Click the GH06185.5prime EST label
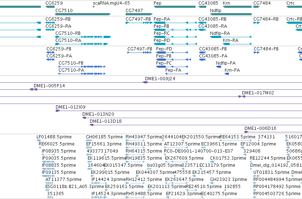Screen dimensions: 302x199 pyautogui.click(x=104, y=137)
